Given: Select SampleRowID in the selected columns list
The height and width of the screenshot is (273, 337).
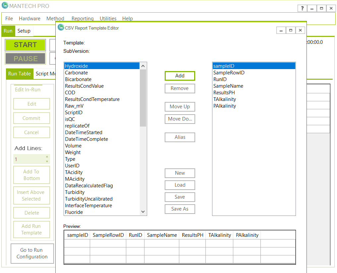Looking at the screenshot, I should click(x=254, y=73).
